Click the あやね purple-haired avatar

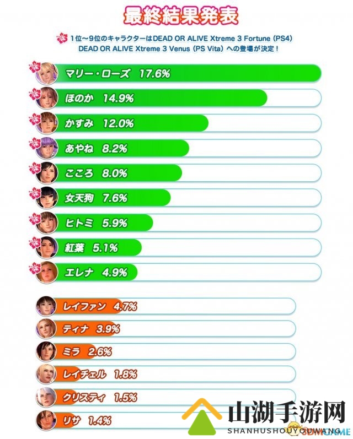[46, 148]
